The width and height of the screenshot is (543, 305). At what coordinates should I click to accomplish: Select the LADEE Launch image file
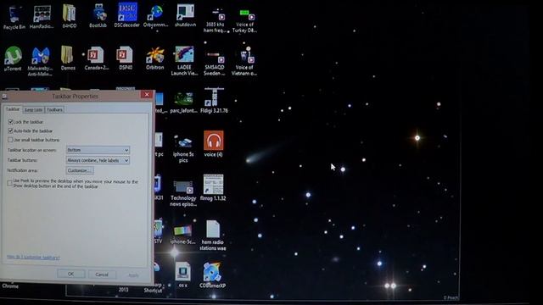(x=184, y=61)
